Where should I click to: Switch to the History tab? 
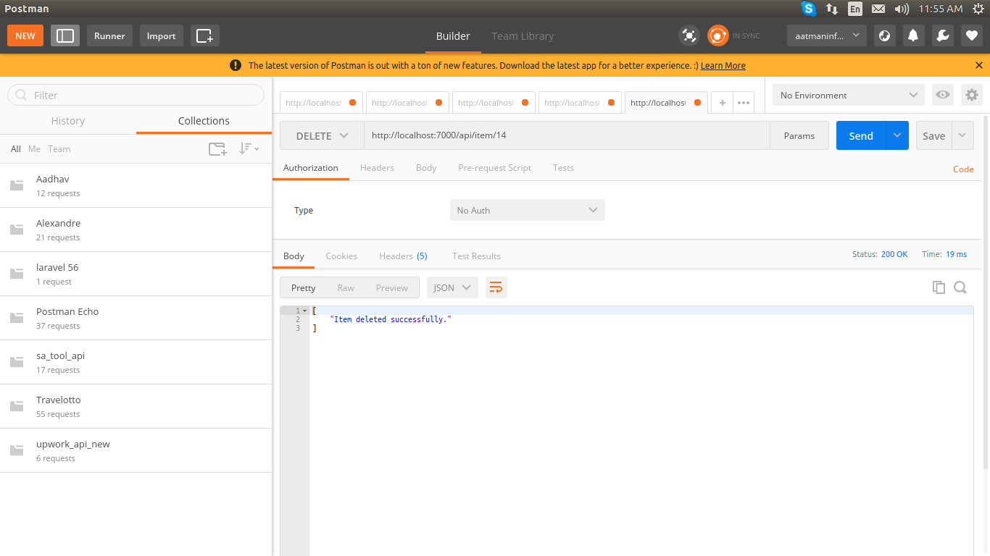tap(68, 121)
